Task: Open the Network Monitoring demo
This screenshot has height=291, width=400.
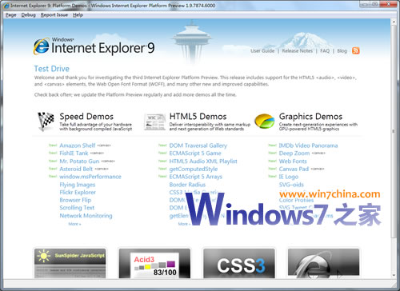Action: click(86, 216)
